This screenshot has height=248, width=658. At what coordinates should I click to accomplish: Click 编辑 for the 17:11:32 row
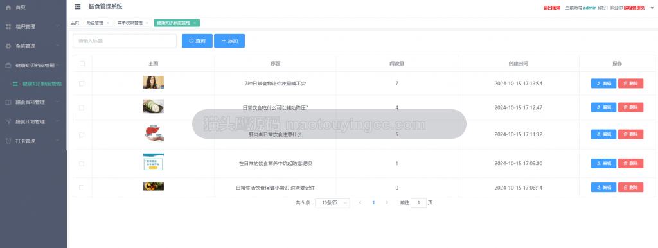(603, 134)
